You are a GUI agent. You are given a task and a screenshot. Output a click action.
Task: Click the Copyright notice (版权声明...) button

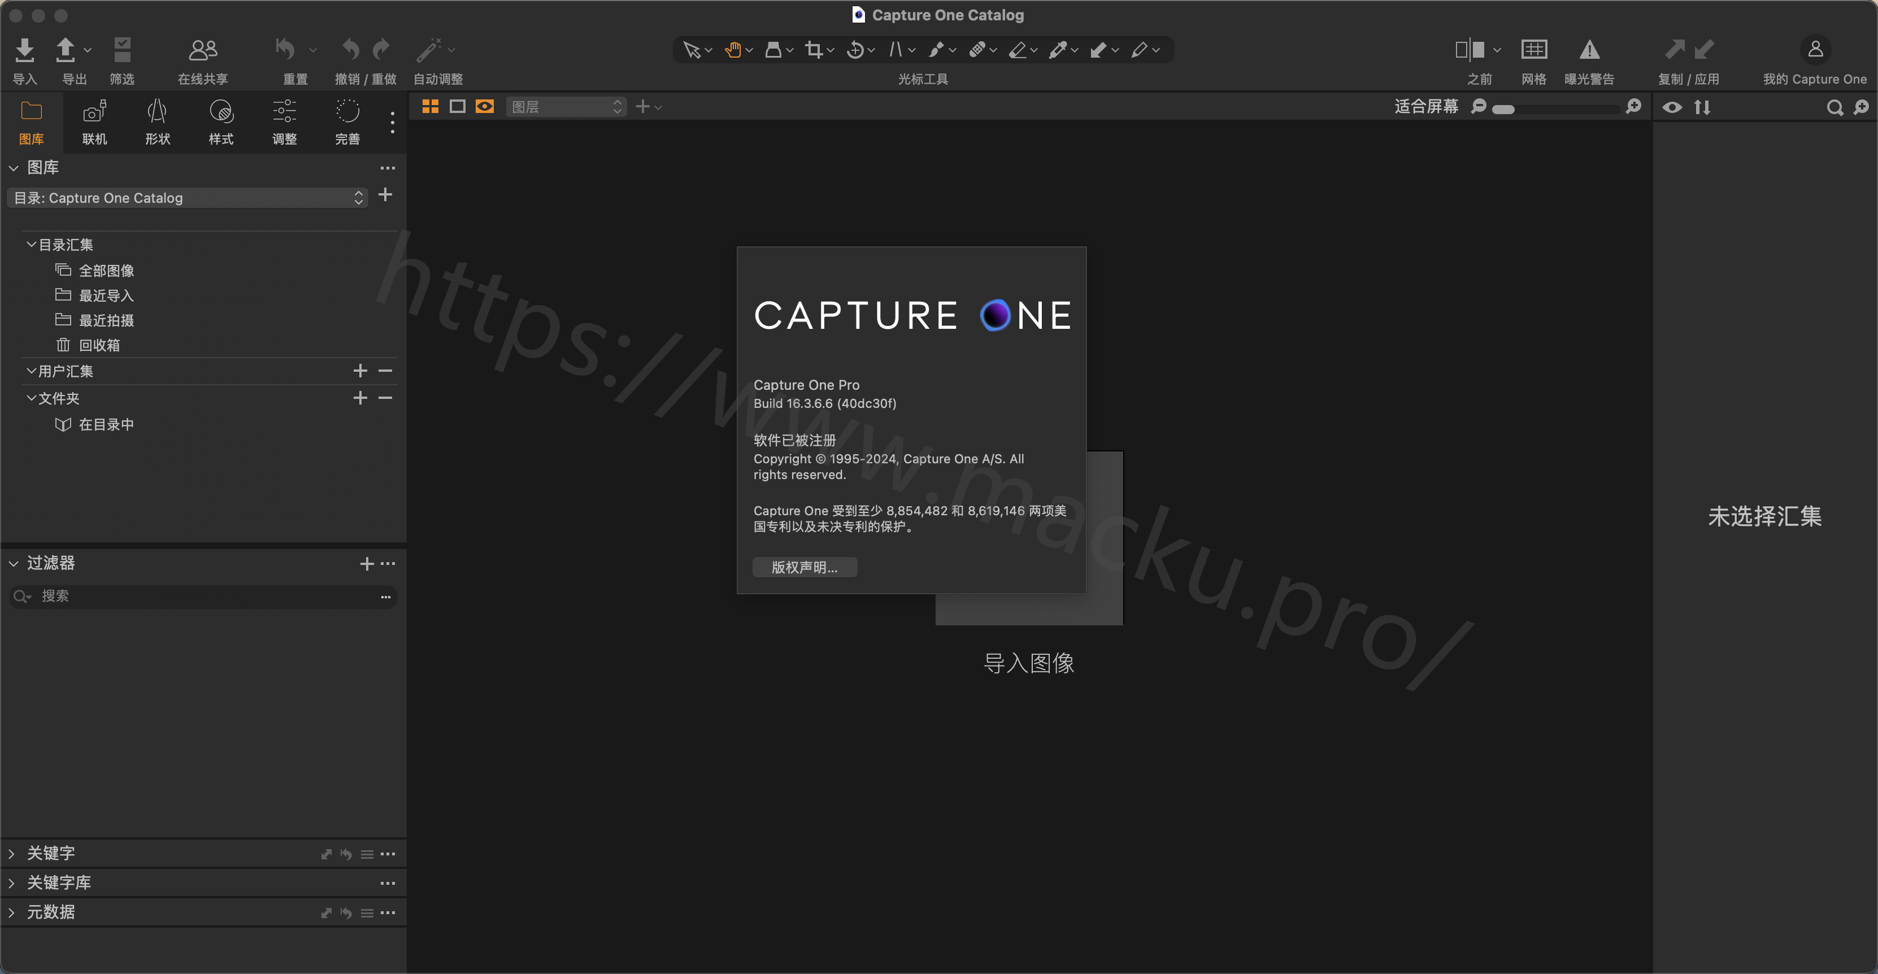coord(804,567)
